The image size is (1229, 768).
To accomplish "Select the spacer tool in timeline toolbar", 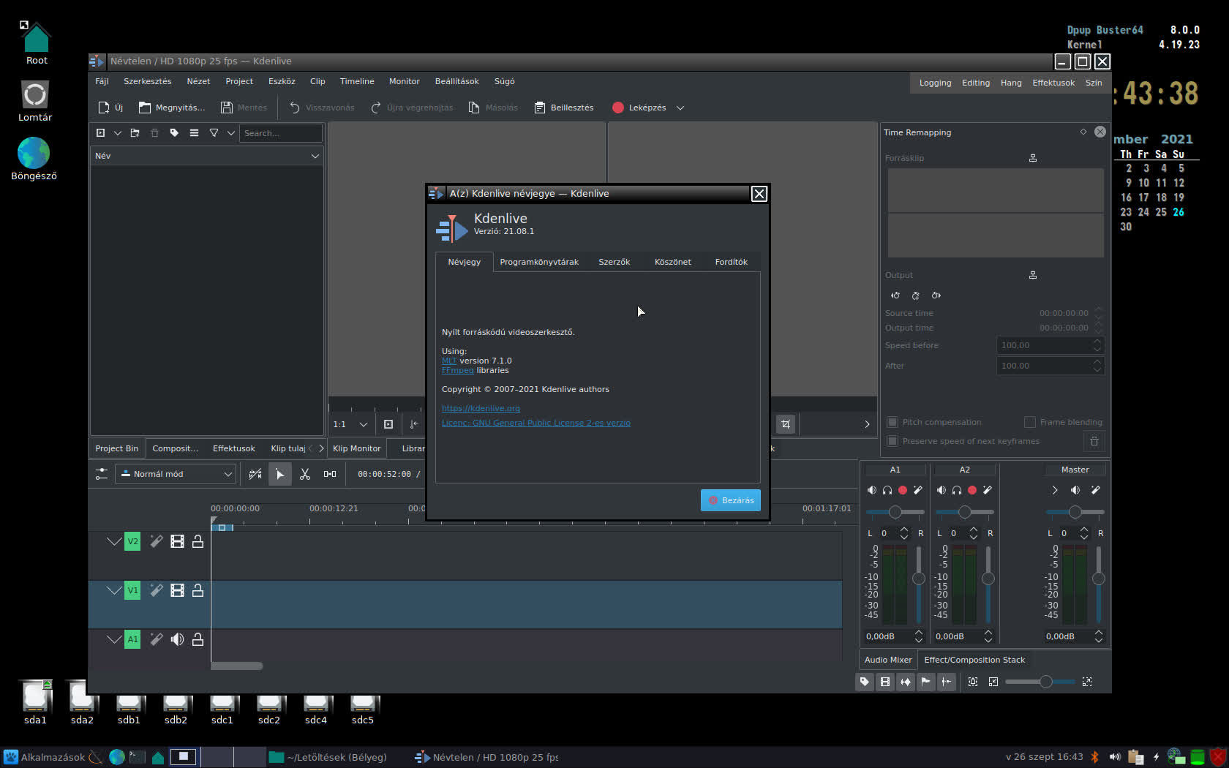I will (330, 474).
